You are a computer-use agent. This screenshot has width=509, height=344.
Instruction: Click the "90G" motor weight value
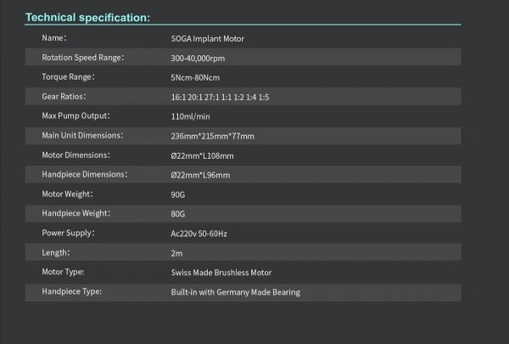point(176,194)
